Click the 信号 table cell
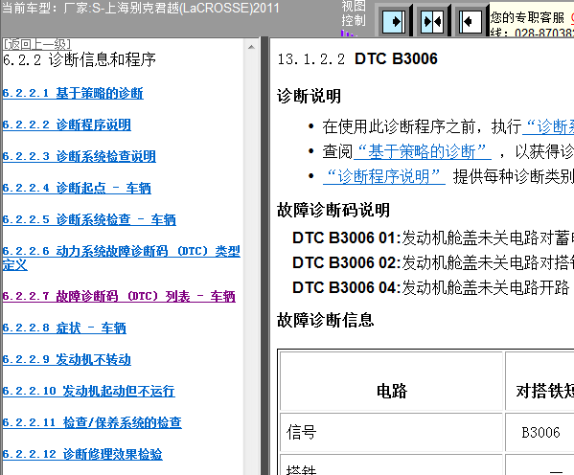Image resolution: width=574 pixels, height=475 pixels. 392,432
